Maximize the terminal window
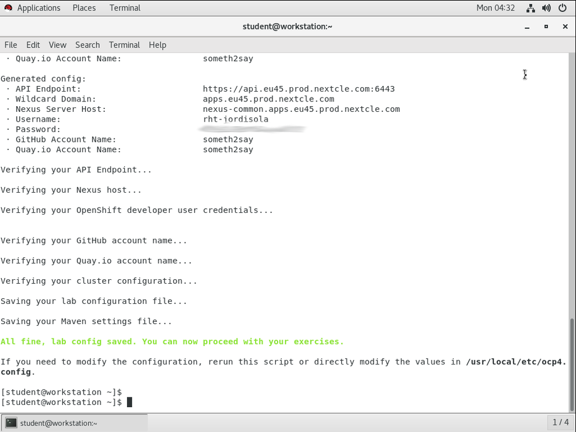The height and width of the screenshot is (432, 576). pos(546,27)
